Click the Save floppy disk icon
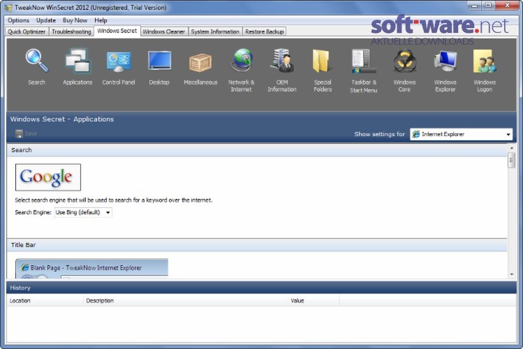Screen dimensions: 523x349 19,133
